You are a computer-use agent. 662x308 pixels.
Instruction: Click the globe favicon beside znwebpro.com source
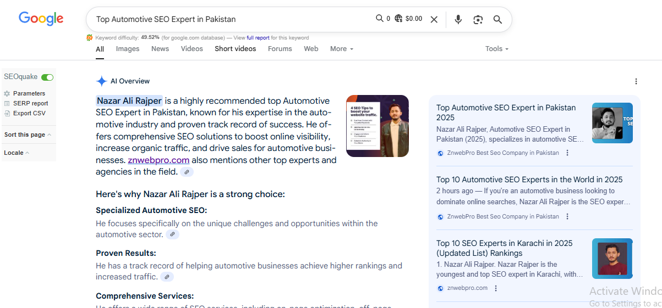point(440,288)
